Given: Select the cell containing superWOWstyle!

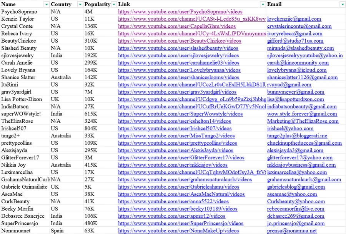Looking at the screenshot, I should [x=25, y=114].
